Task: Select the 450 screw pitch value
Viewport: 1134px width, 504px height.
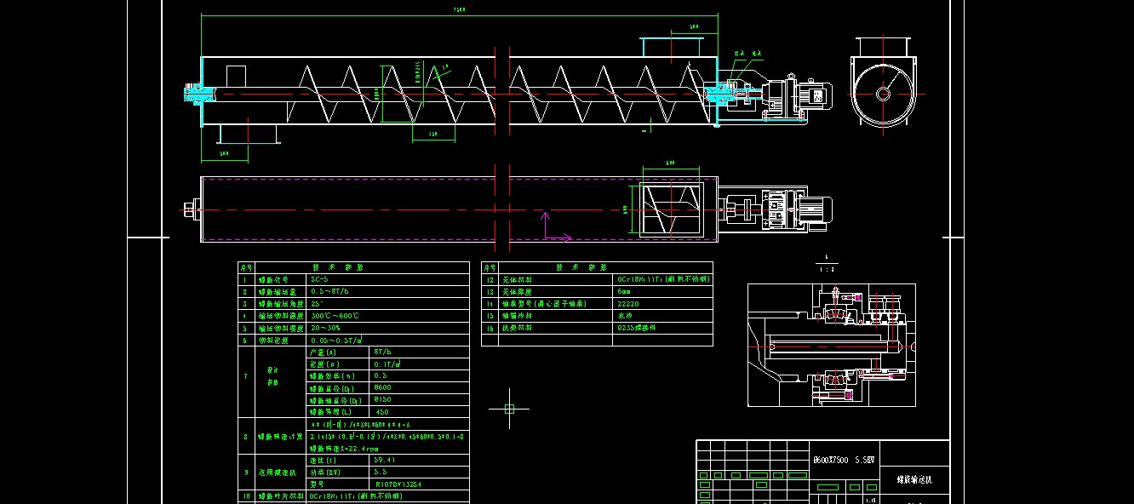Action: 381,412
